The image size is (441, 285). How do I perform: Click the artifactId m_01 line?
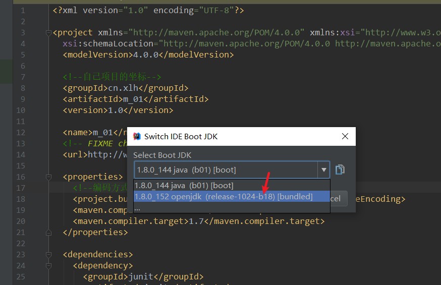(x=136, y=99)
